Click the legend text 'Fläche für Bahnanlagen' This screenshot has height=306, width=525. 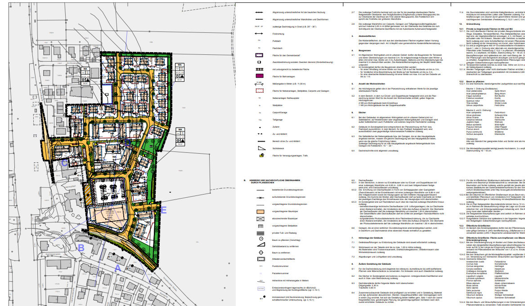tap(283, 76)
